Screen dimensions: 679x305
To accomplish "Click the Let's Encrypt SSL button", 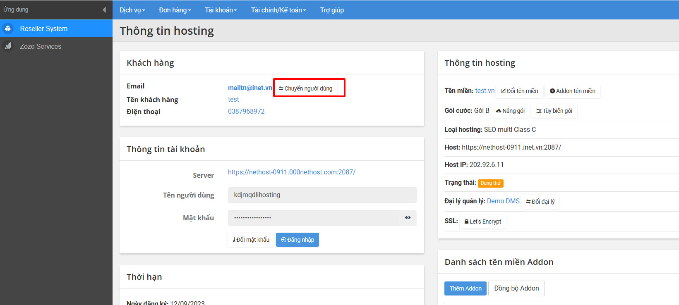I will tap(483, 222).
